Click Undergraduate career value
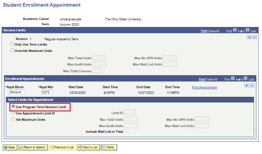Viewport: 262px width, 154px height. tap(70, 19)
